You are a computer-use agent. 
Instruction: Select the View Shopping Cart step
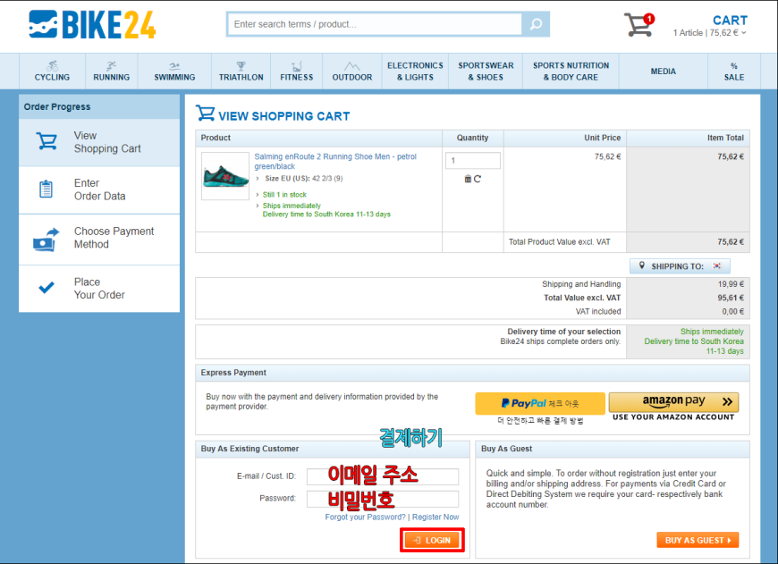pos(99,142)
